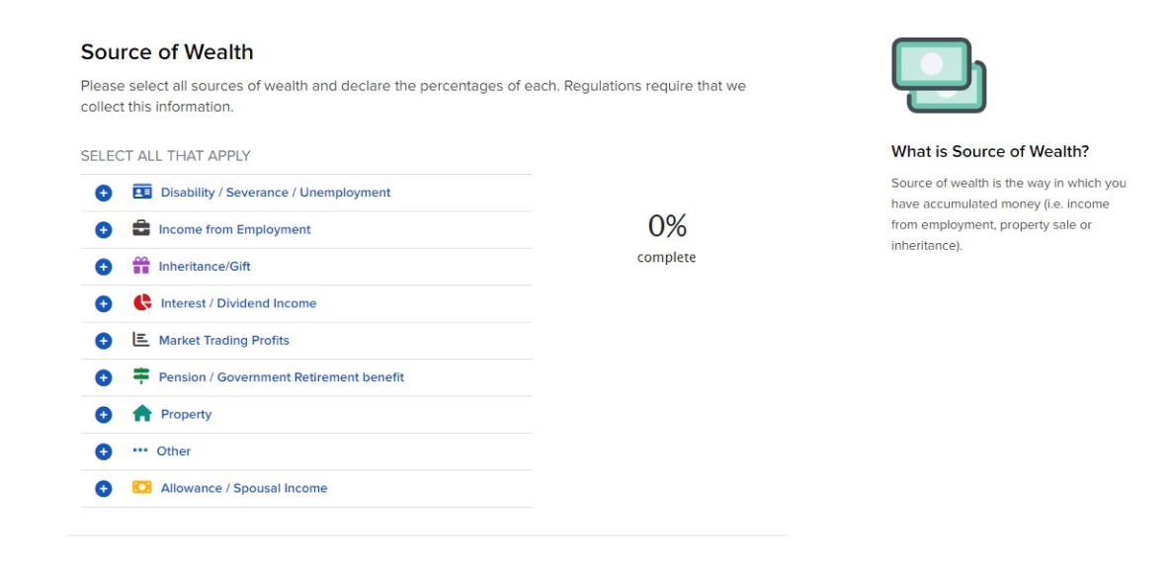Enable Inheritance/Gift using its plus button
This screenshot has width=1174, height=571.
click(104, 267)
